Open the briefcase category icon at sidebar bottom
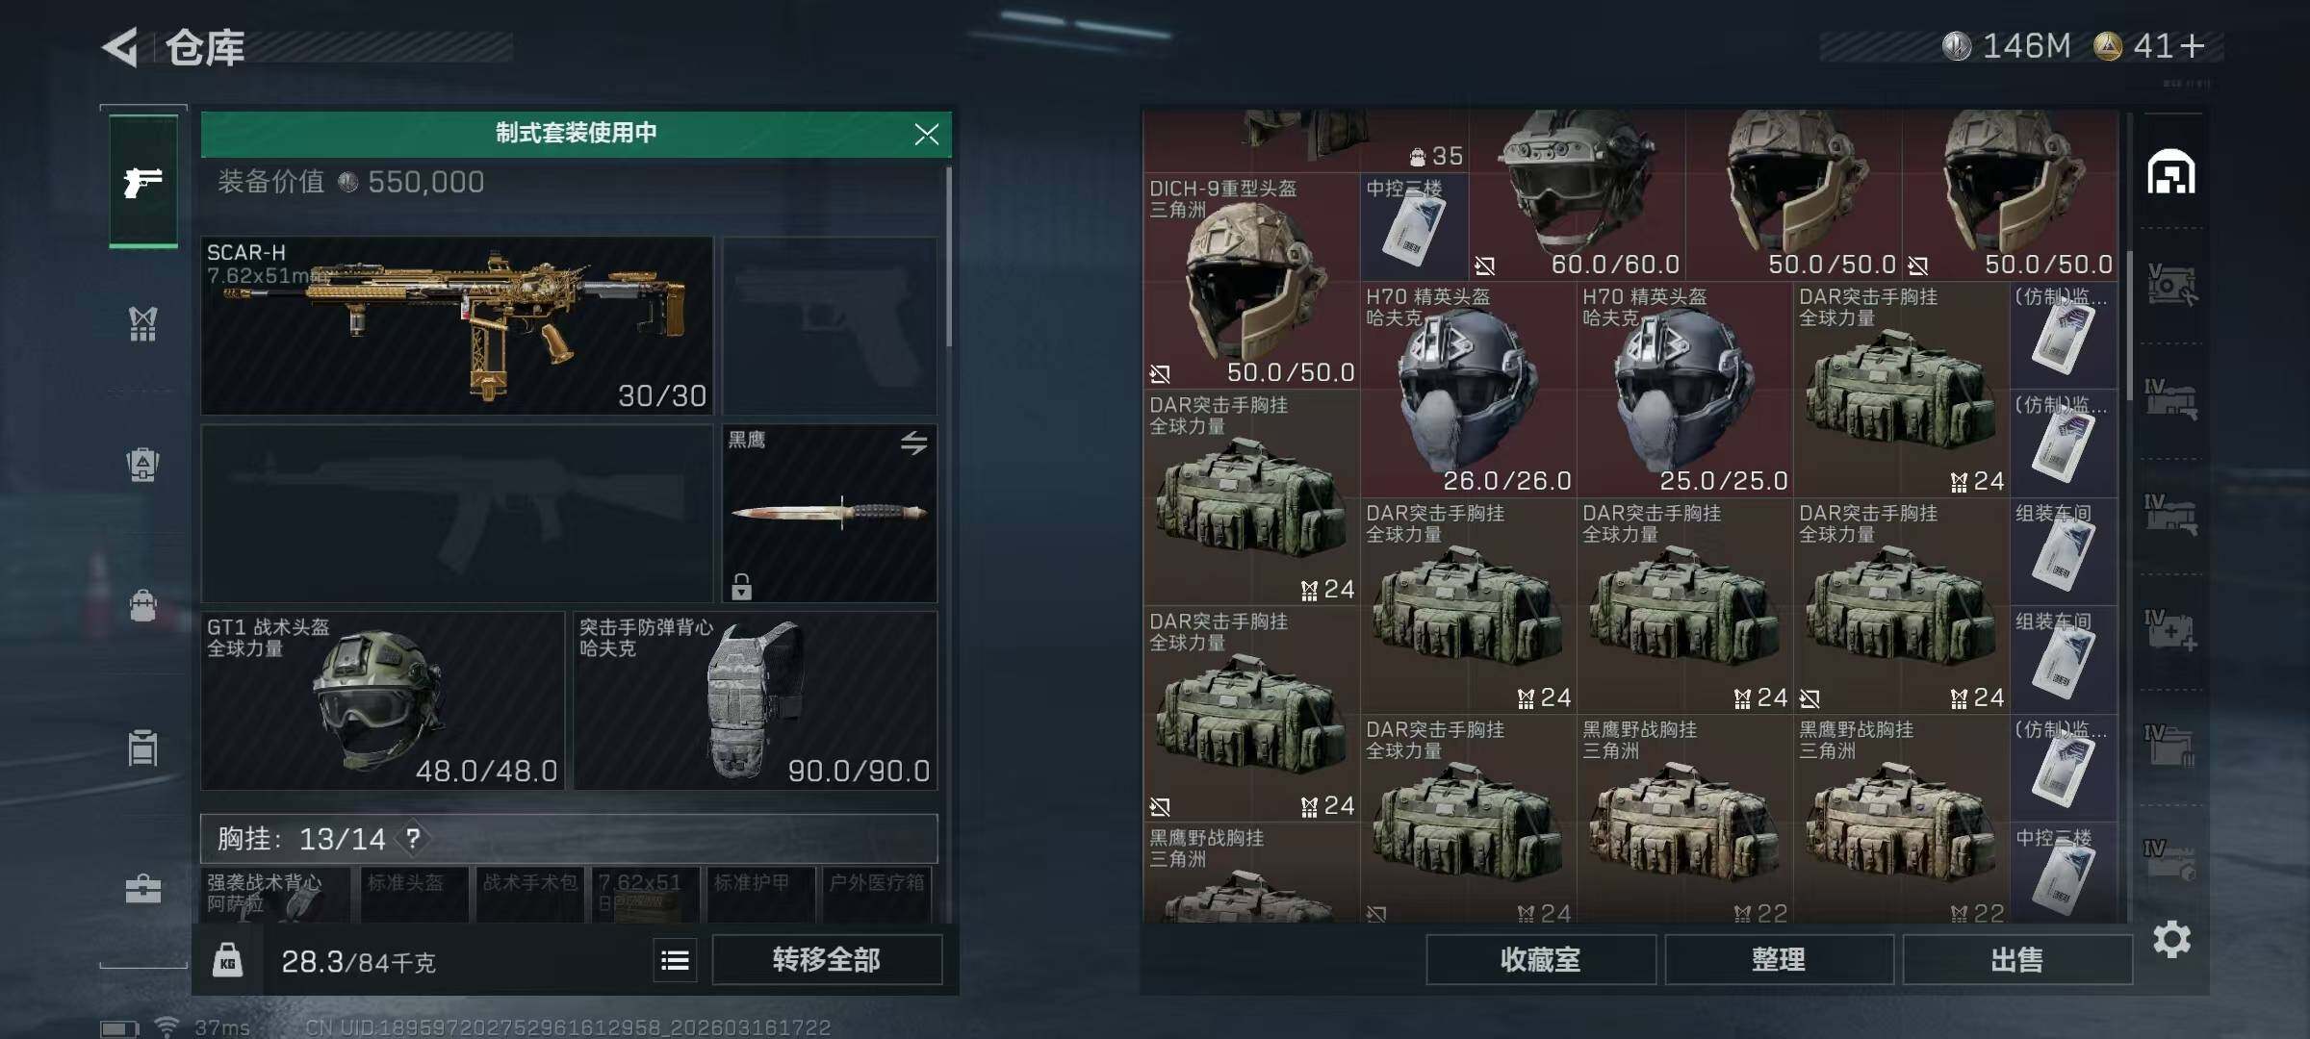The height and width of the screenshot is (1039, 2310). [142, 888]
